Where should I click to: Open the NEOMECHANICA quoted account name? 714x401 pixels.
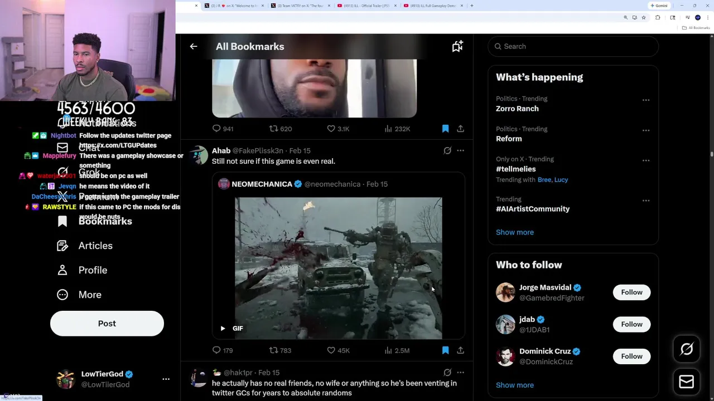[262, 184]
